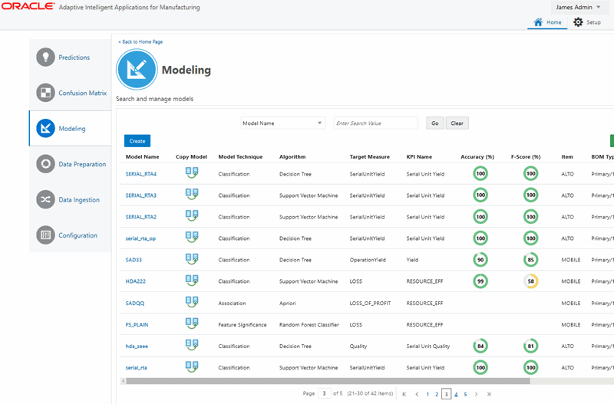Go to page 5 link
The width and height of the screenshot is (614, 404).
465,394
